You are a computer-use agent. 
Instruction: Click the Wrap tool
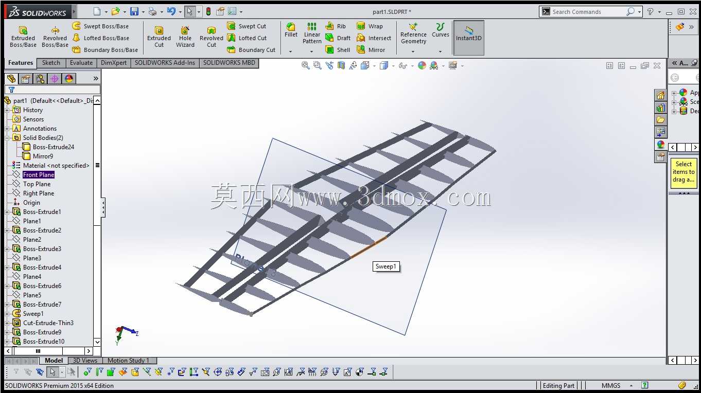point(370,26)
